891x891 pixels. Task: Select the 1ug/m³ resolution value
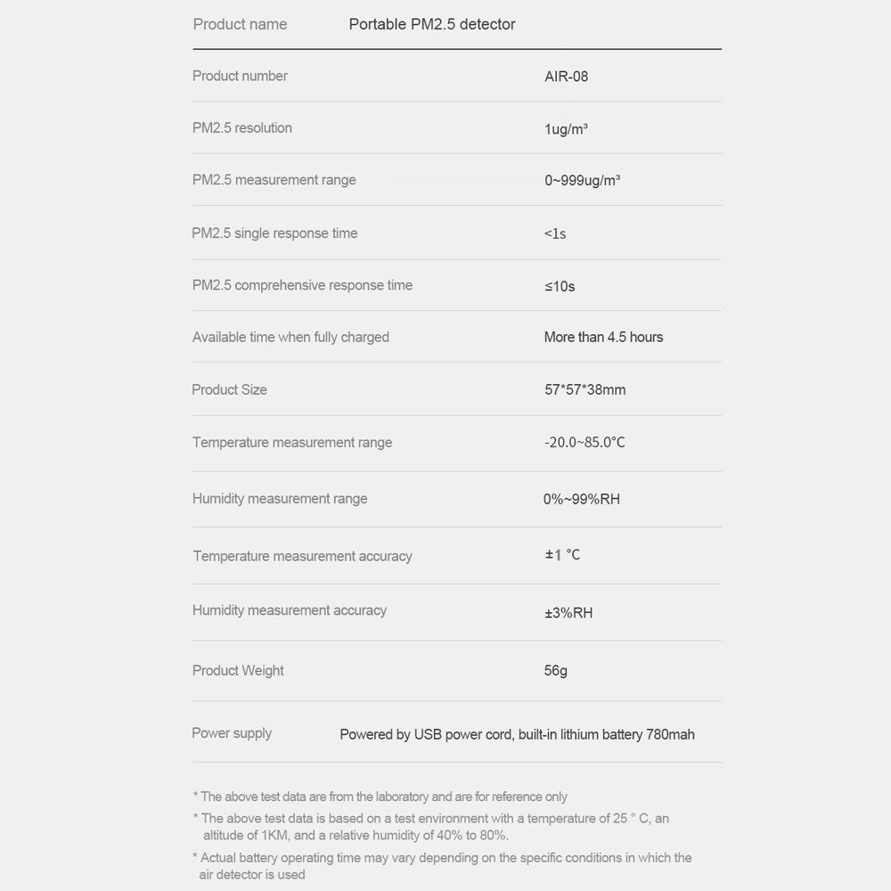[566, 129]
